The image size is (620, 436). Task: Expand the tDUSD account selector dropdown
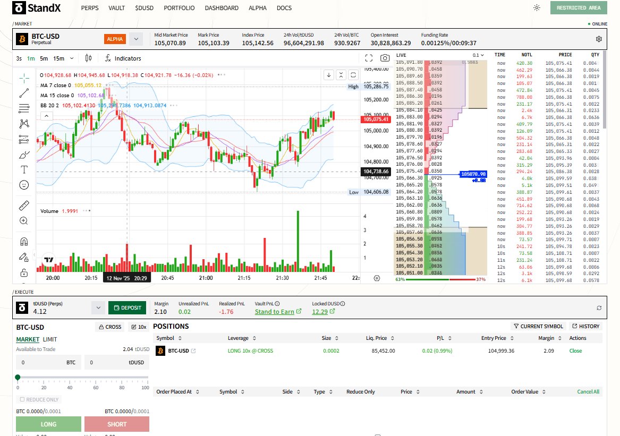coord(98,307)
